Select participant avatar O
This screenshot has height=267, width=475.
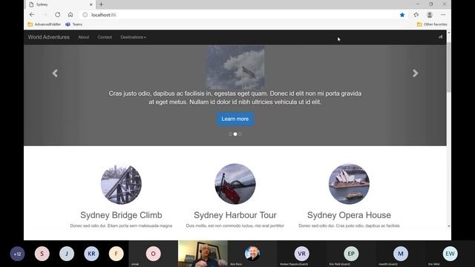pyautogui.click(x=154, y=254)
